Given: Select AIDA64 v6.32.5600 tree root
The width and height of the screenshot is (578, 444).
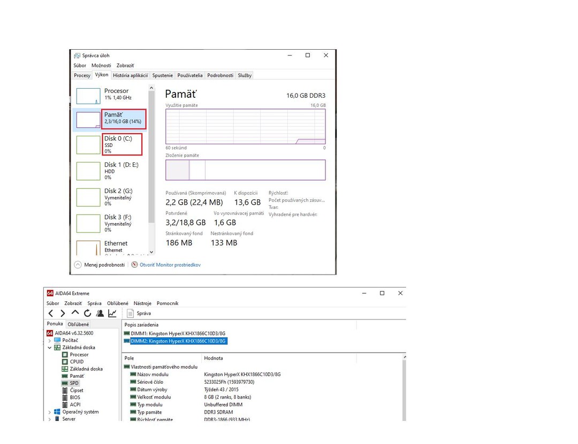Looking at the screenshot, I should click(x=70, y=333).
